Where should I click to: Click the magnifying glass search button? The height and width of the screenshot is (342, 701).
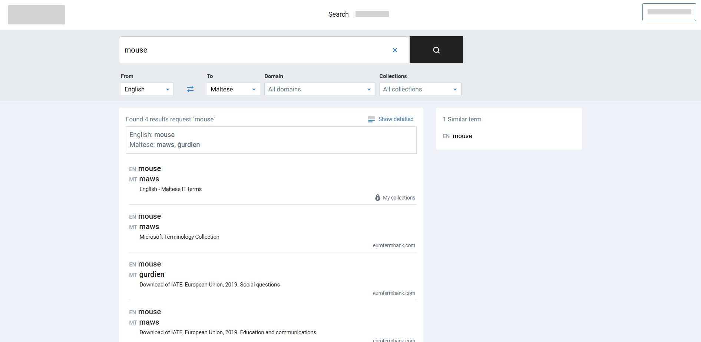pos(436,50)
